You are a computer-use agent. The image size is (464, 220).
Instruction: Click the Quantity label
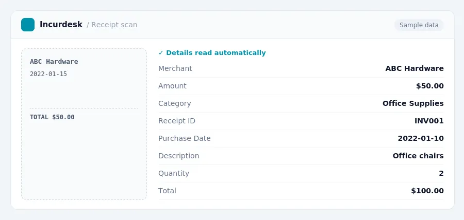174,173
